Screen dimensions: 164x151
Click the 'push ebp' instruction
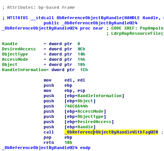click(x=58, y=85)
